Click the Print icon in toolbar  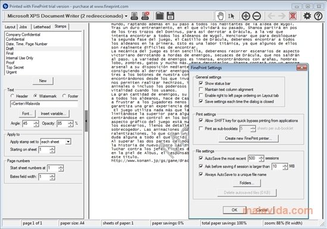pos(134,16)
